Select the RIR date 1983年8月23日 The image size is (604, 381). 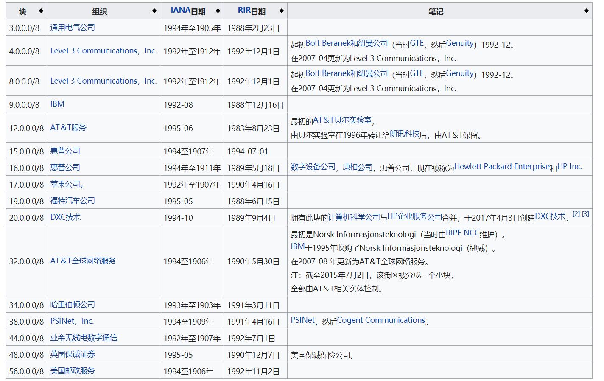point(254,128)
